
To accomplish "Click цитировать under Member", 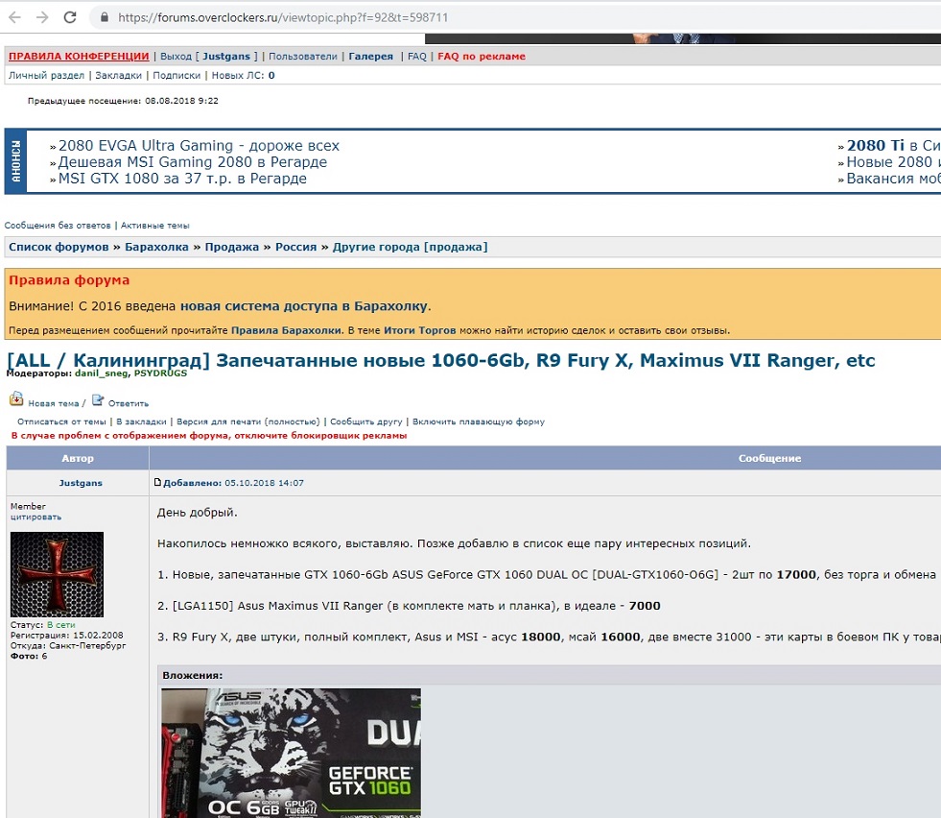I will click(35, 517).
